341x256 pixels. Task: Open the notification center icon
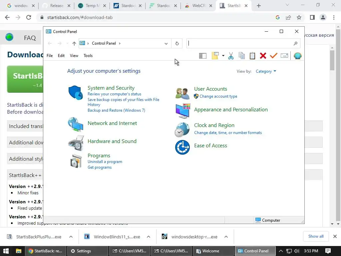[328, 251]
